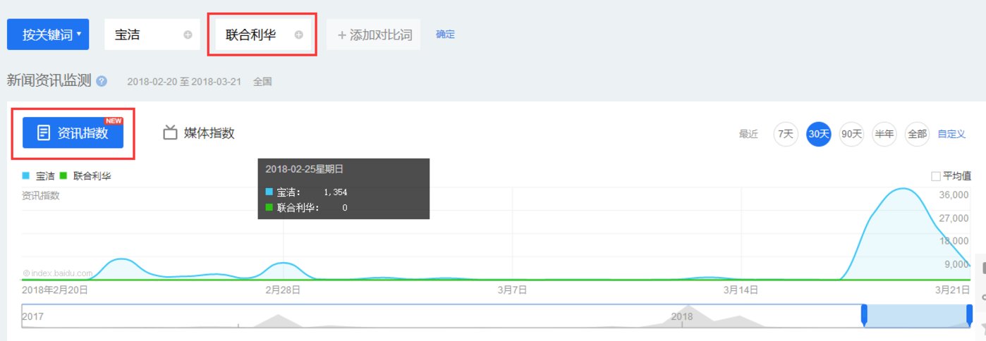Select the 7天 time range
986x341 pixels.
tap(786, 134)
